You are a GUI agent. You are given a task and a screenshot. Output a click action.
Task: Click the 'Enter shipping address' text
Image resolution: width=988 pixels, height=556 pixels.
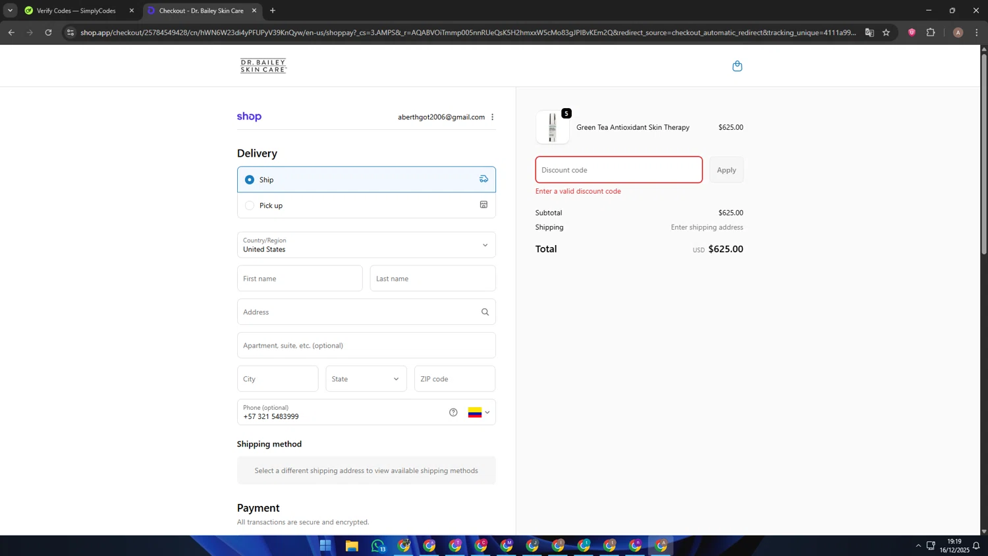(x=707, y=227)
